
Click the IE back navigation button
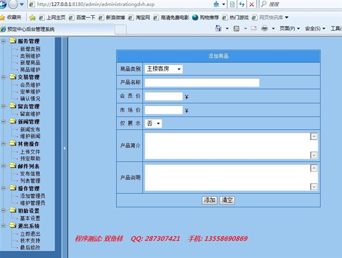5,4
